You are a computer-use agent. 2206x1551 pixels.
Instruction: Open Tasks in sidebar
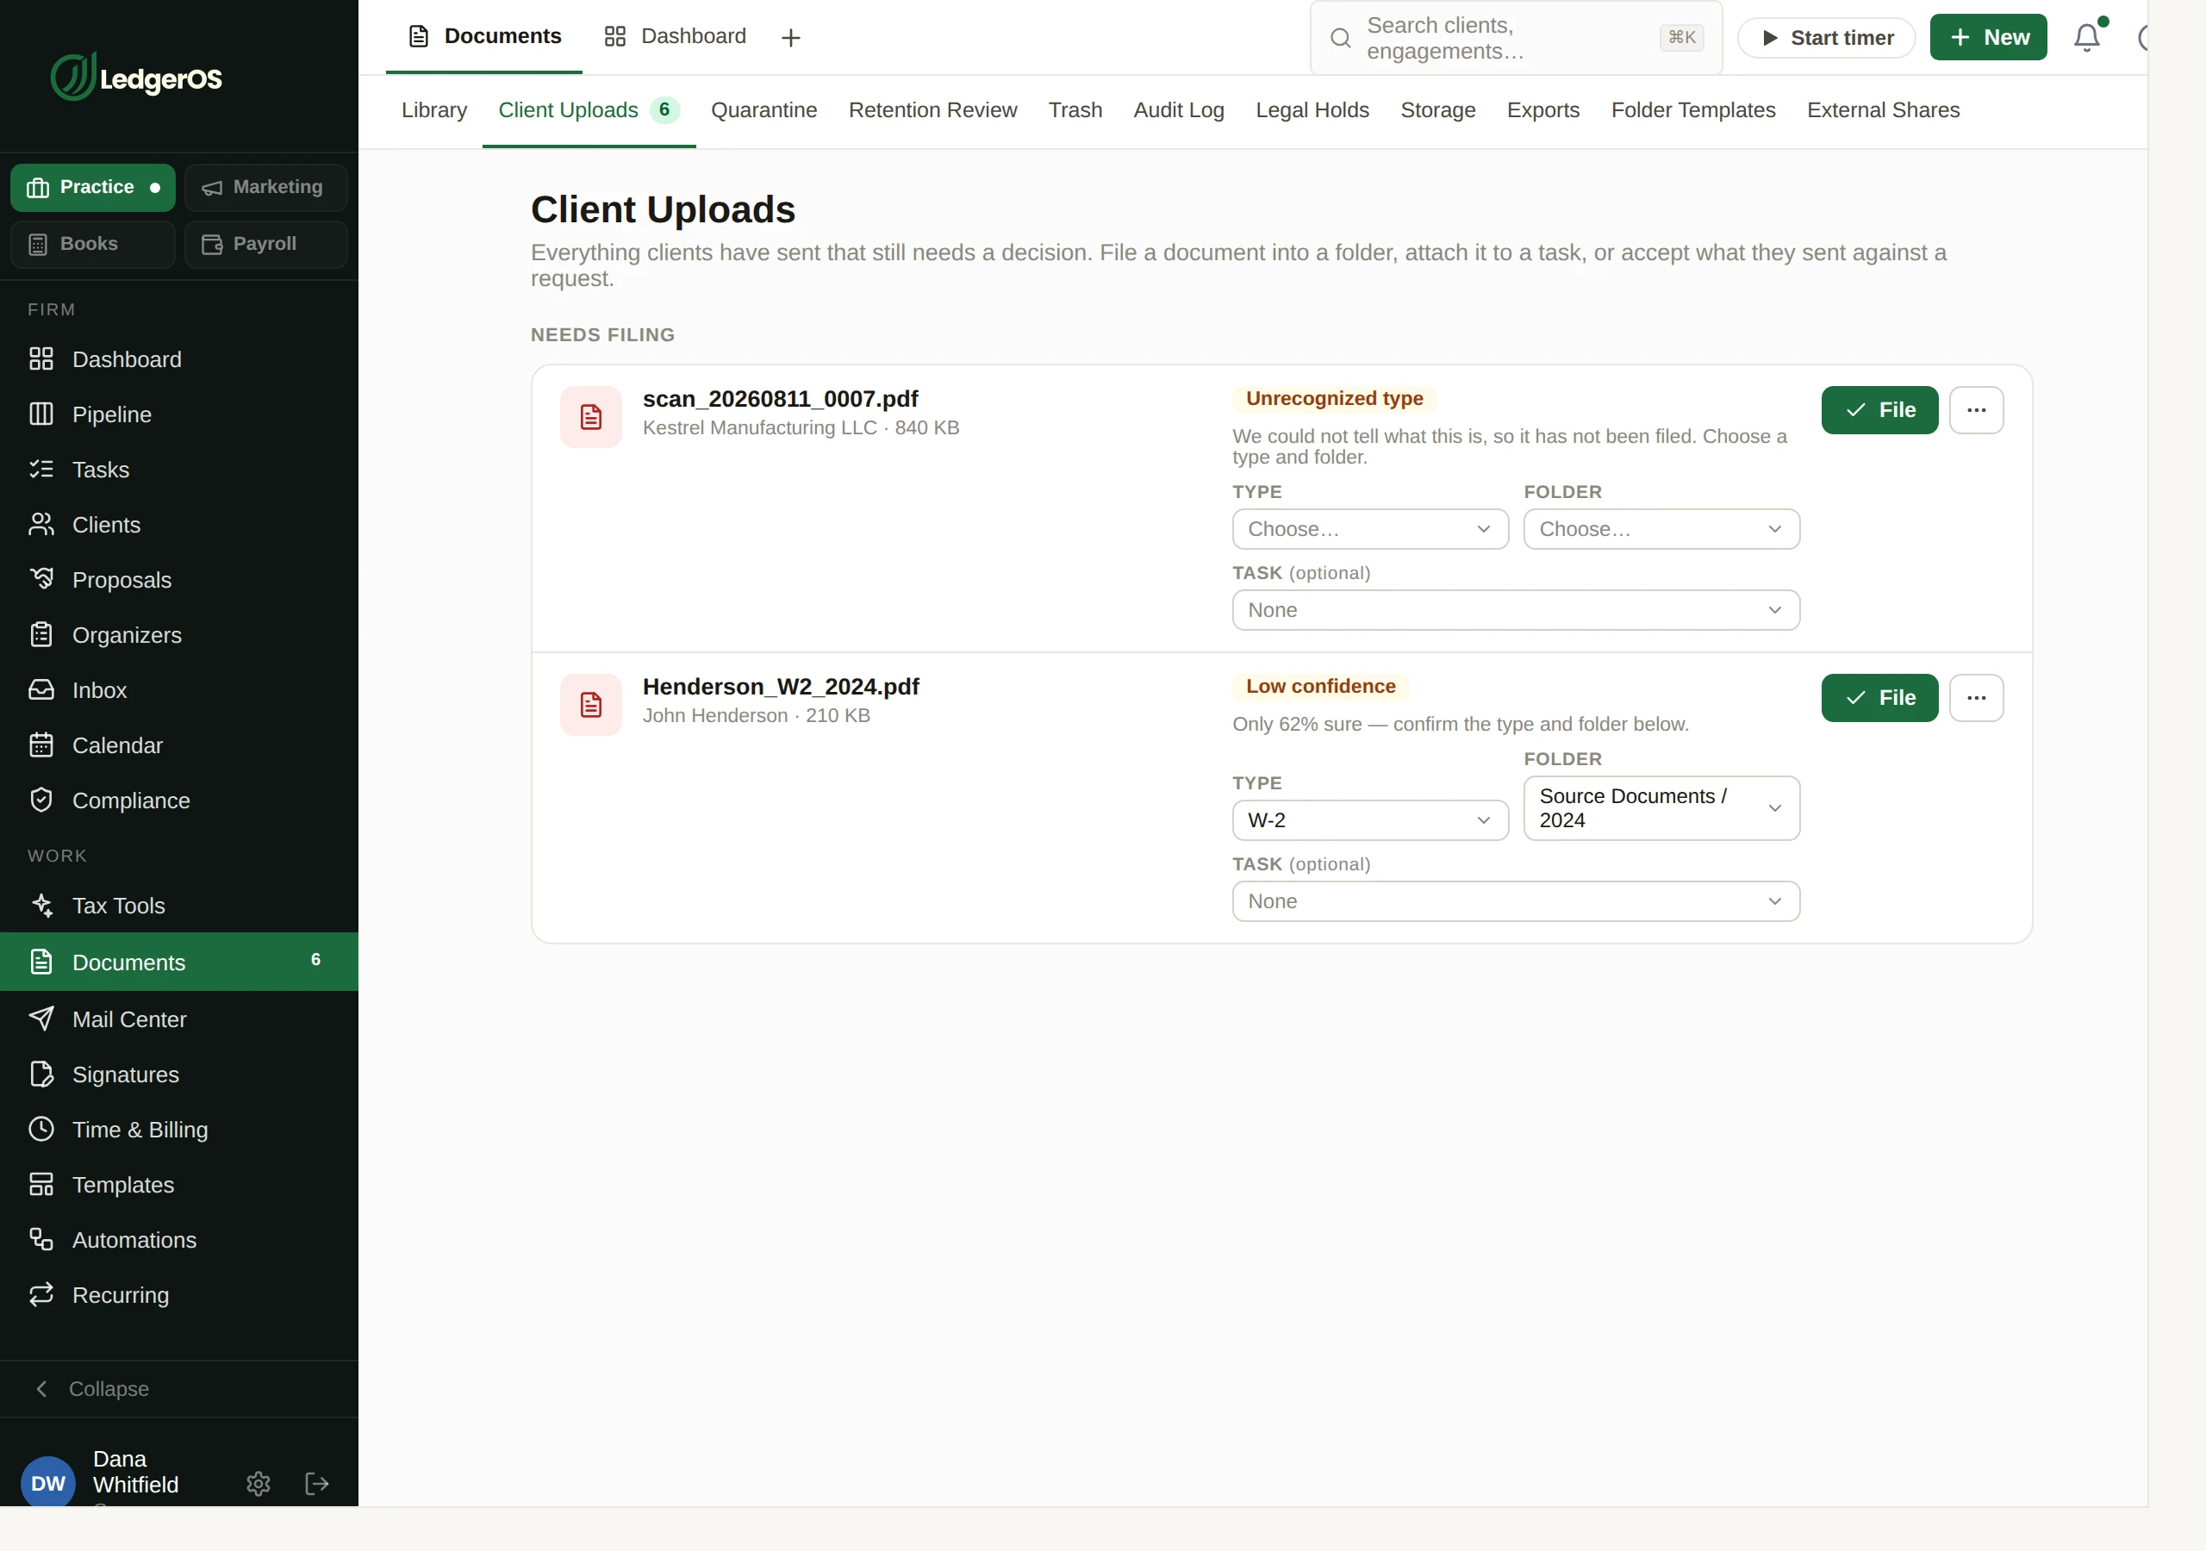178,470
